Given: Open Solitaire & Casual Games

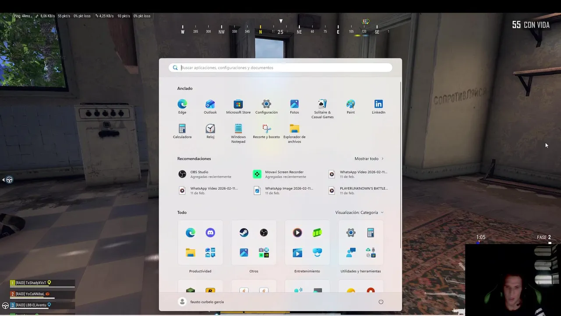Looking at the screenshot, I should 323,109.
